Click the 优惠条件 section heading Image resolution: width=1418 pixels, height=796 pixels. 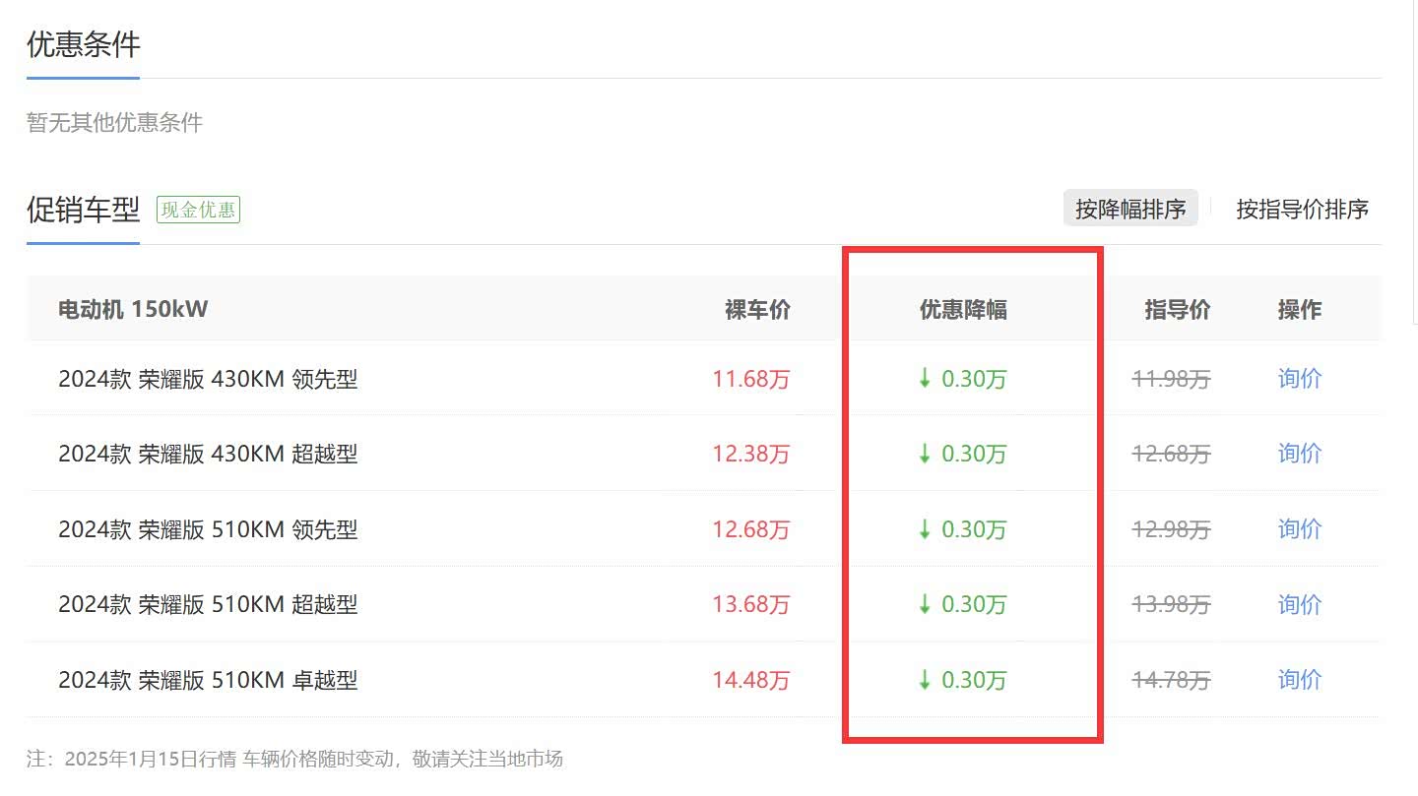coord(83,44)
